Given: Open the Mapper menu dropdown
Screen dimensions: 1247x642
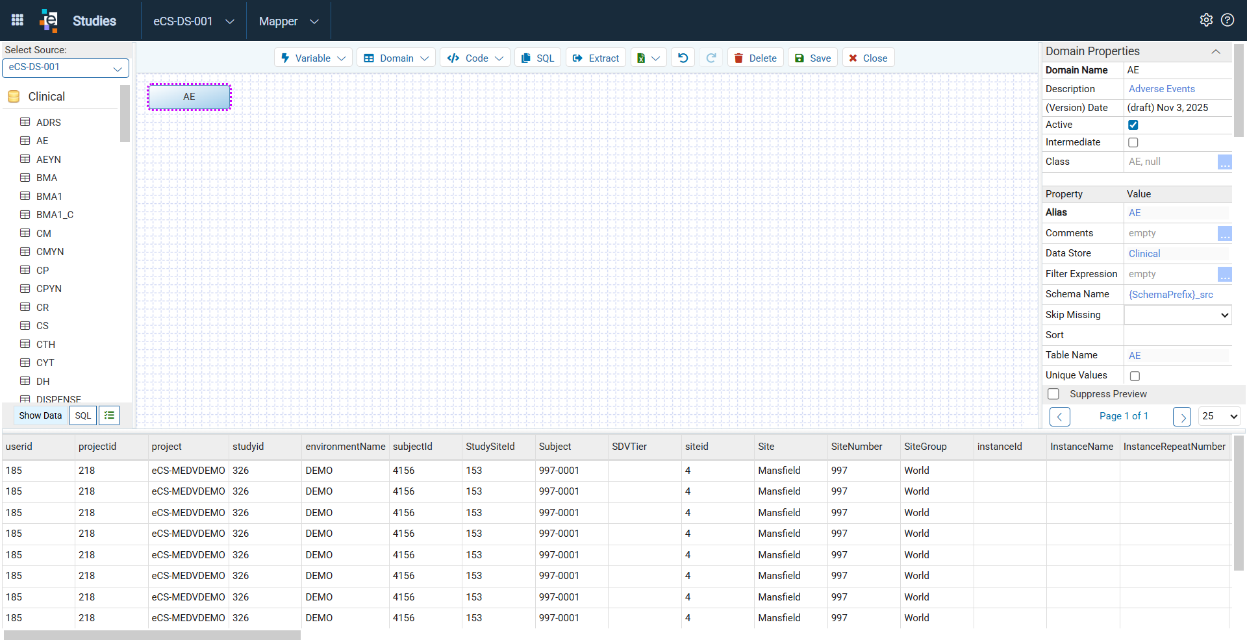Looking at the screenshot, I should [288, 21].
